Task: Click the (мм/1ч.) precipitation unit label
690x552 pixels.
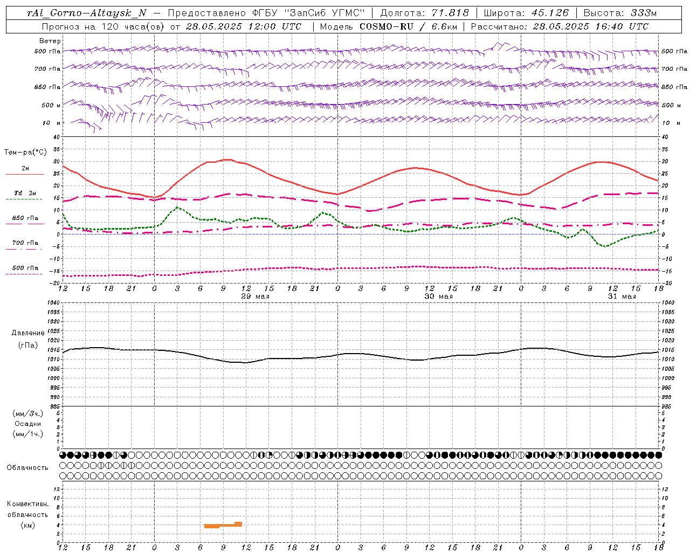Action: click(x=28, y=434)
